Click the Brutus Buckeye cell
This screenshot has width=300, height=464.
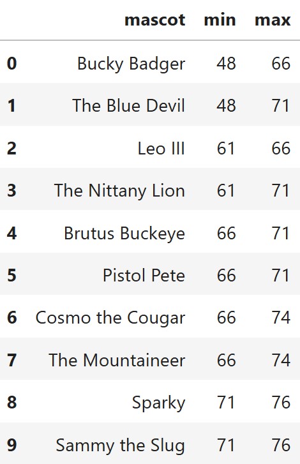(x=124, y=233)
